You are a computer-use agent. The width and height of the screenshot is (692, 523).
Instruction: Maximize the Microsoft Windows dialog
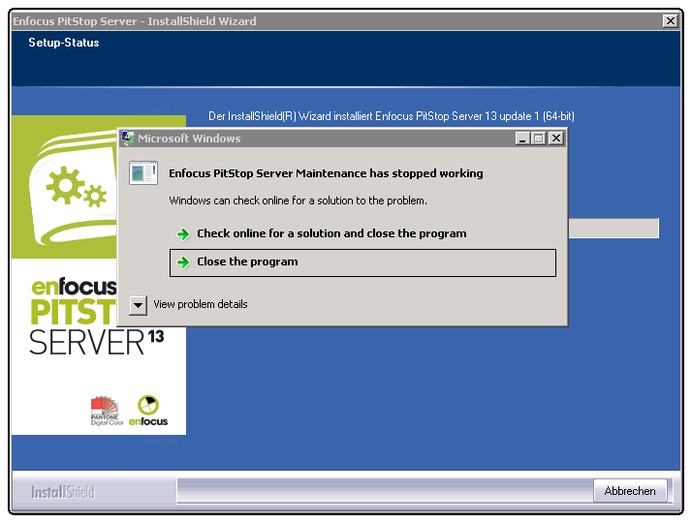point(539,138)
